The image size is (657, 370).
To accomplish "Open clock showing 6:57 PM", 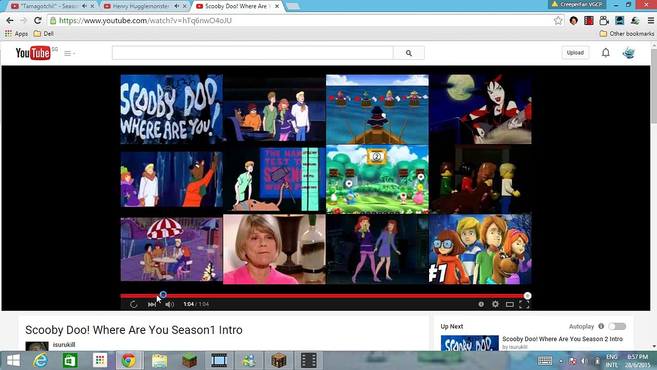I will (x=637, y=361).
